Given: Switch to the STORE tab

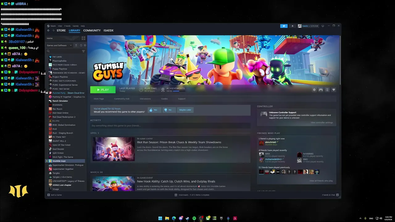Looking at the screenshot, I should point(61,31).
